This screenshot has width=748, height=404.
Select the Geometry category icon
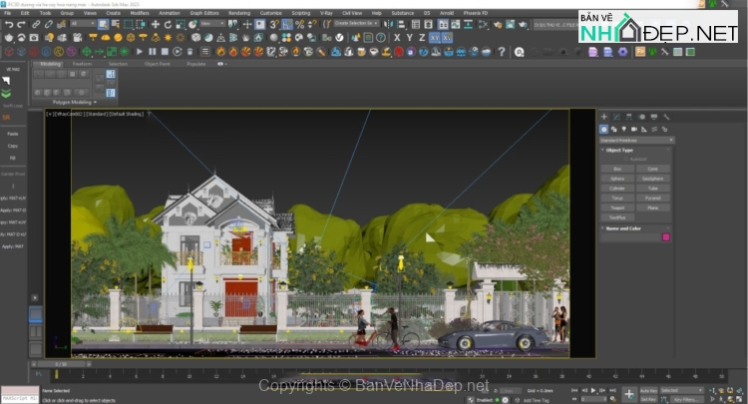tap(604, 129)
